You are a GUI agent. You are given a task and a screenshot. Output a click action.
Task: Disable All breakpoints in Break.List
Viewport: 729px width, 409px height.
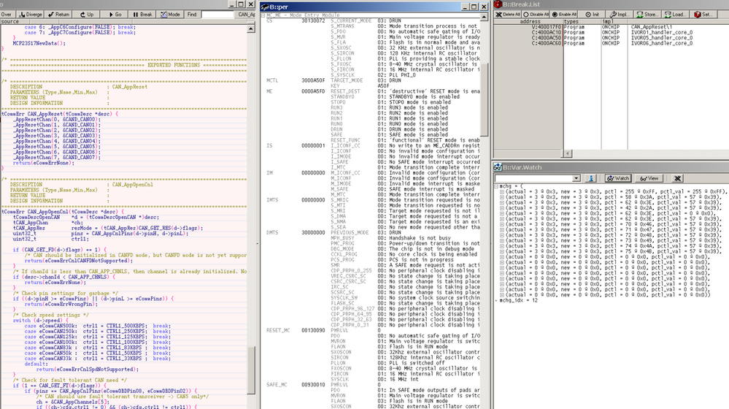coord(536,15)
